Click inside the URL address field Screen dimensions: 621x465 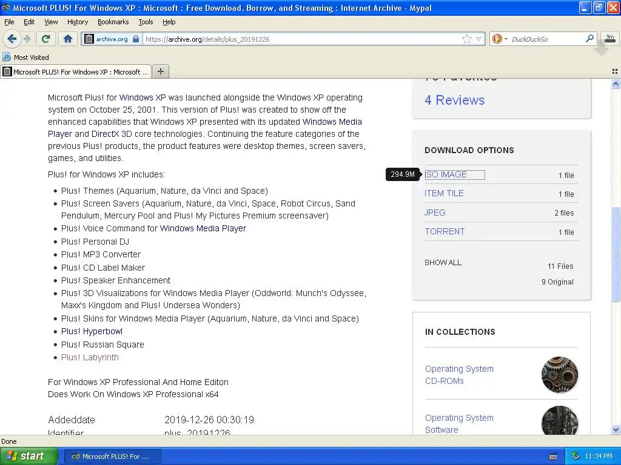[301, 39]
